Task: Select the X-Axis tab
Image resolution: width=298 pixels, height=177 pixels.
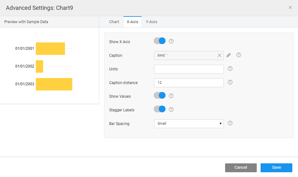Action: tap(132, 22)
